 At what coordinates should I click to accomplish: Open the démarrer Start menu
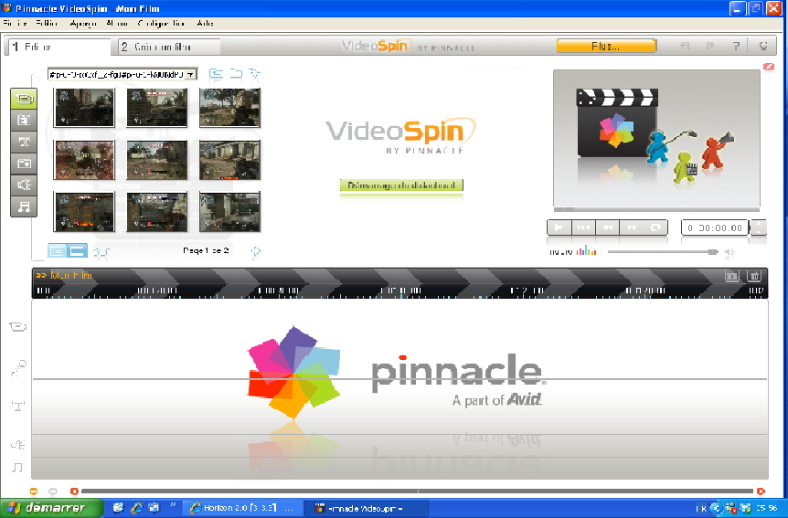[x=50, y=508]
